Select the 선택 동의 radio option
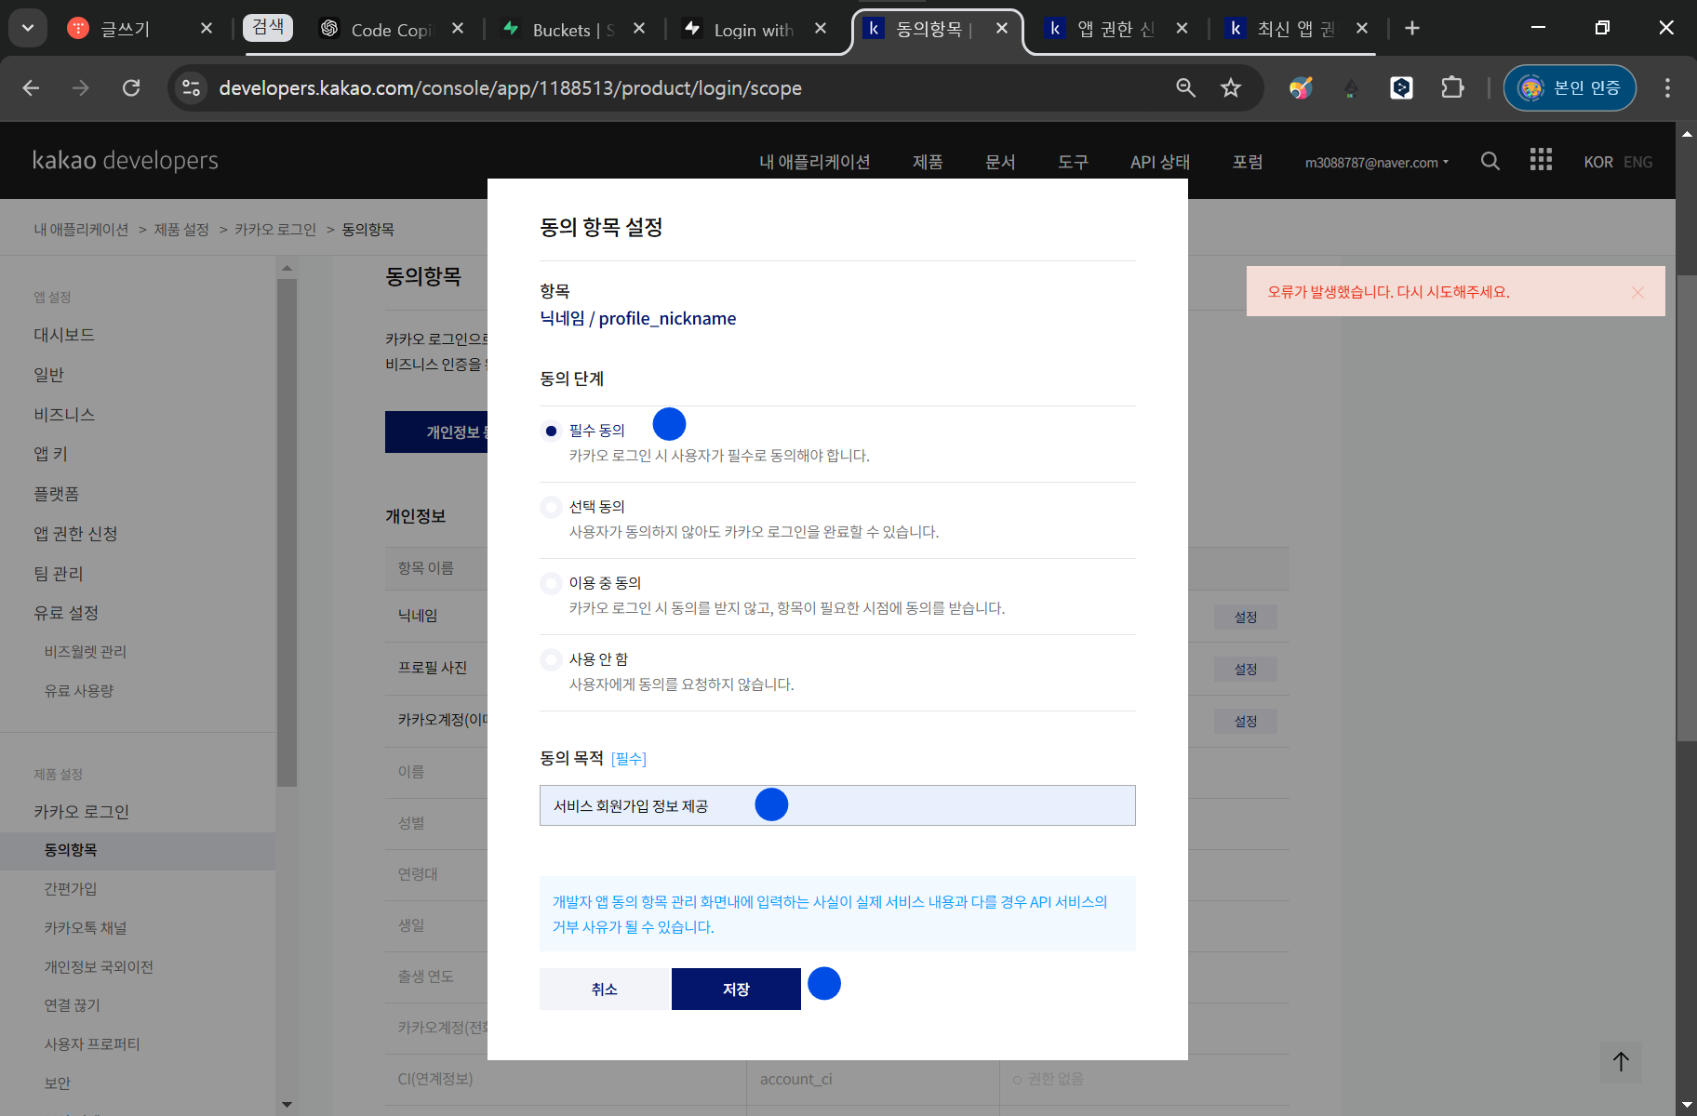 click(551, 507)
